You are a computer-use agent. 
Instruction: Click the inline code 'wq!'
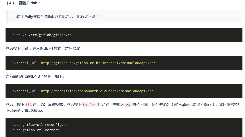click(x=129, y=105)
